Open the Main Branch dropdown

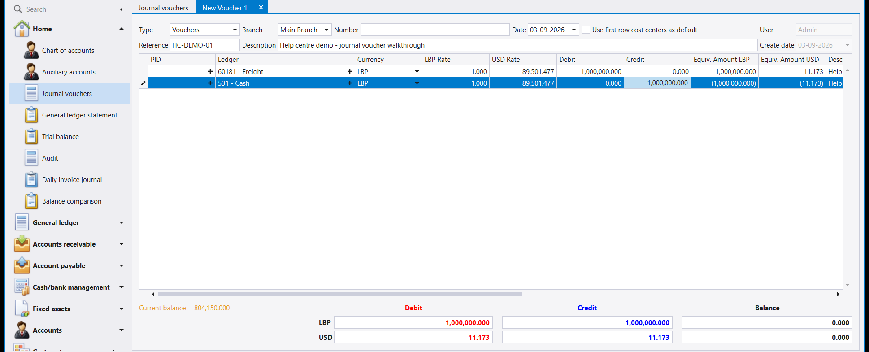click(326, 30)
